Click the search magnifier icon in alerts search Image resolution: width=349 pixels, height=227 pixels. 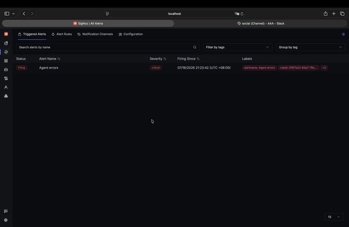tap(195, 47)
